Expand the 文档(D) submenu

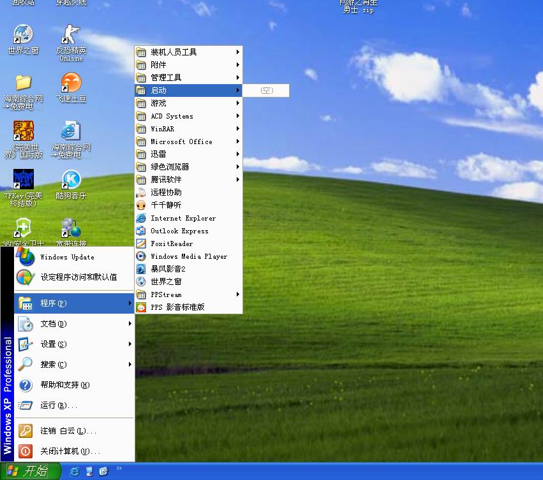pyautogui.click(x=74, y=324)
